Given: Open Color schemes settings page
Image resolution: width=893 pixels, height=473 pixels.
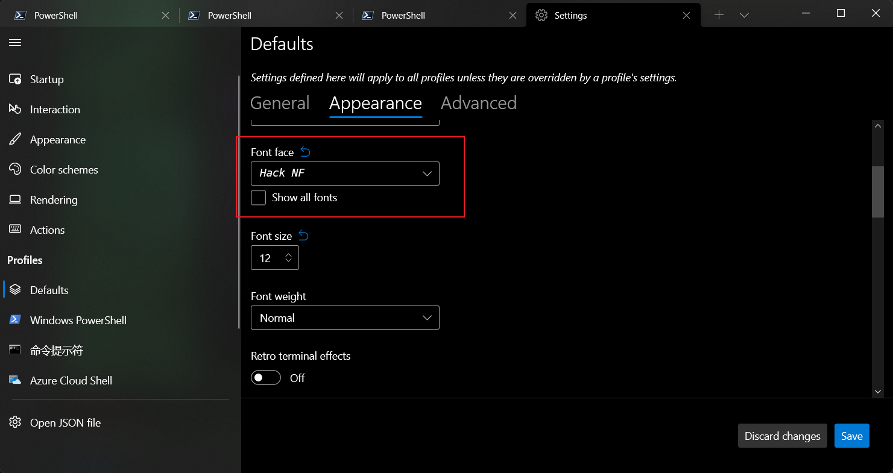Looking at the screenshot, I should [x=119, y=169].
